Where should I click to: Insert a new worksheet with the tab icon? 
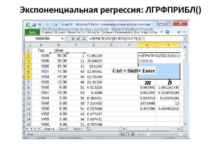(88, 129)
